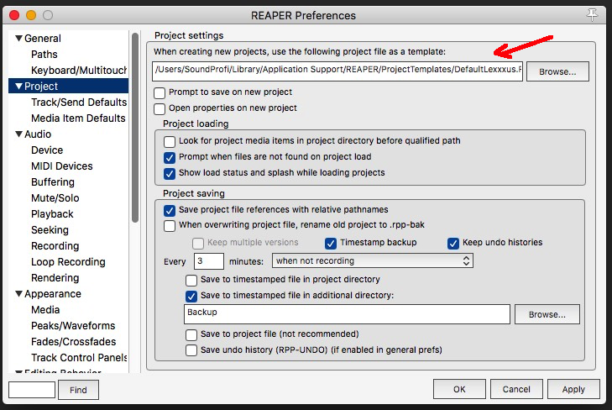The image size is (612, 410).
Task: Check Save to project file (not recommended)
Action: [x=191, y=335]
